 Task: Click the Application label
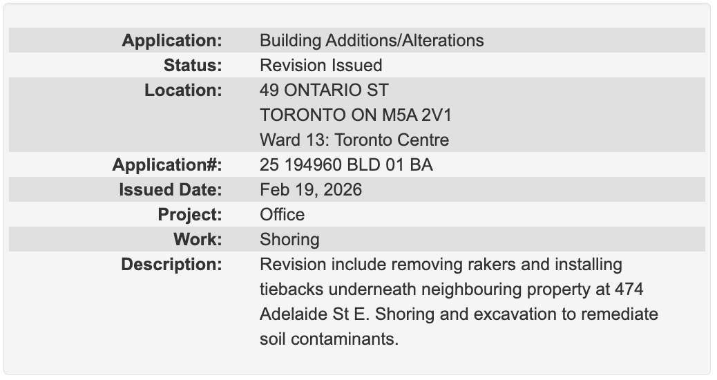[x=172, y=41]
